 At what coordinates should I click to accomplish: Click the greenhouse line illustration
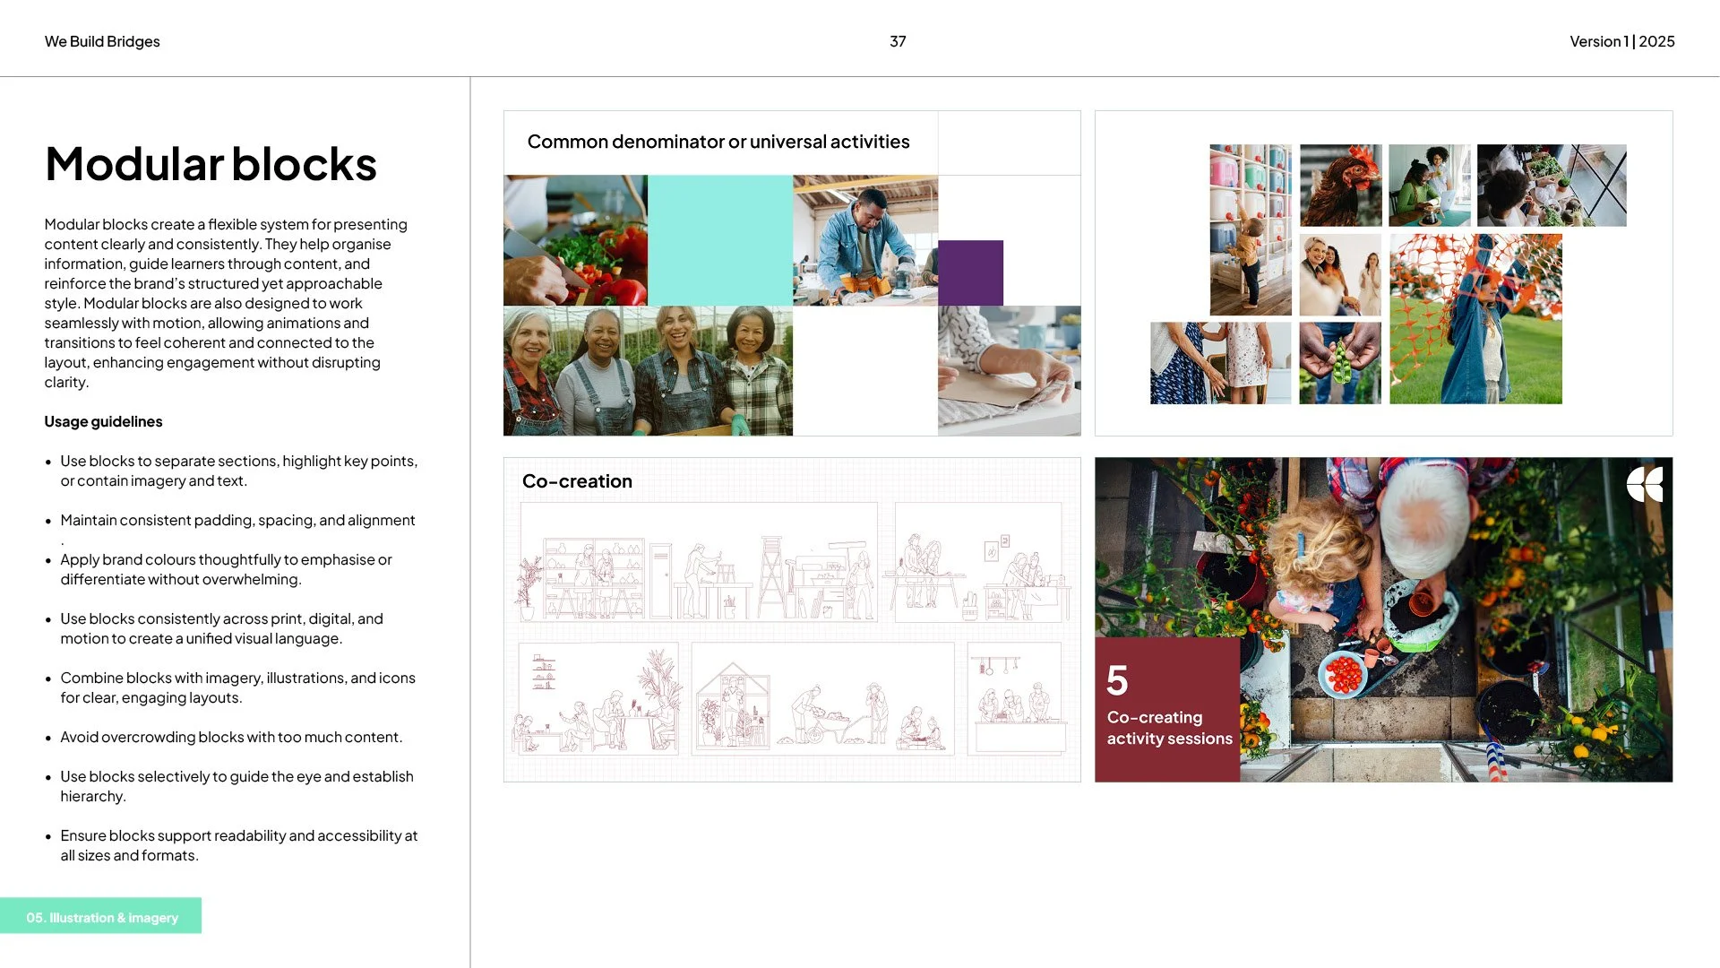(x=733, y=704)
